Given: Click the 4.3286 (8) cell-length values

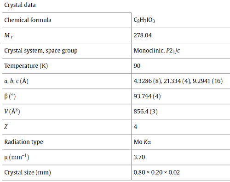Looking at the screenshot, I should click(178, 81).
